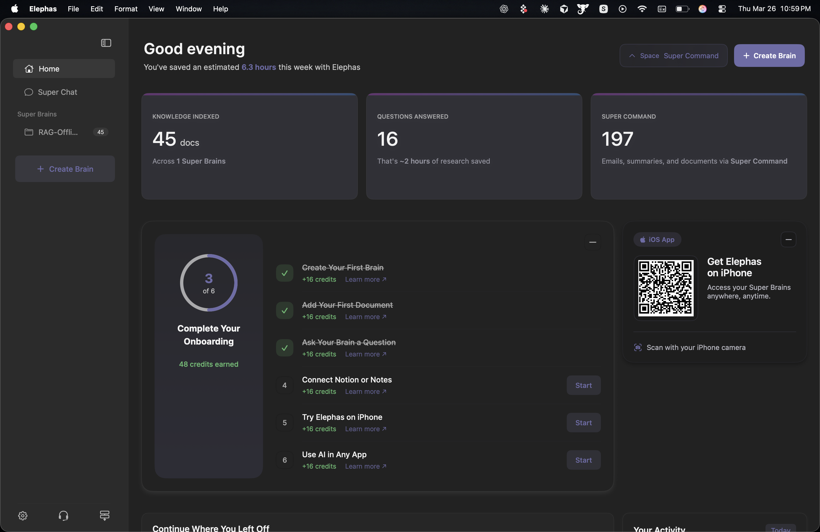Open Learn more for Use AI in Any App
Viewport: 820px width, 532px height.
pyautogui.click(x=366, y=466)
